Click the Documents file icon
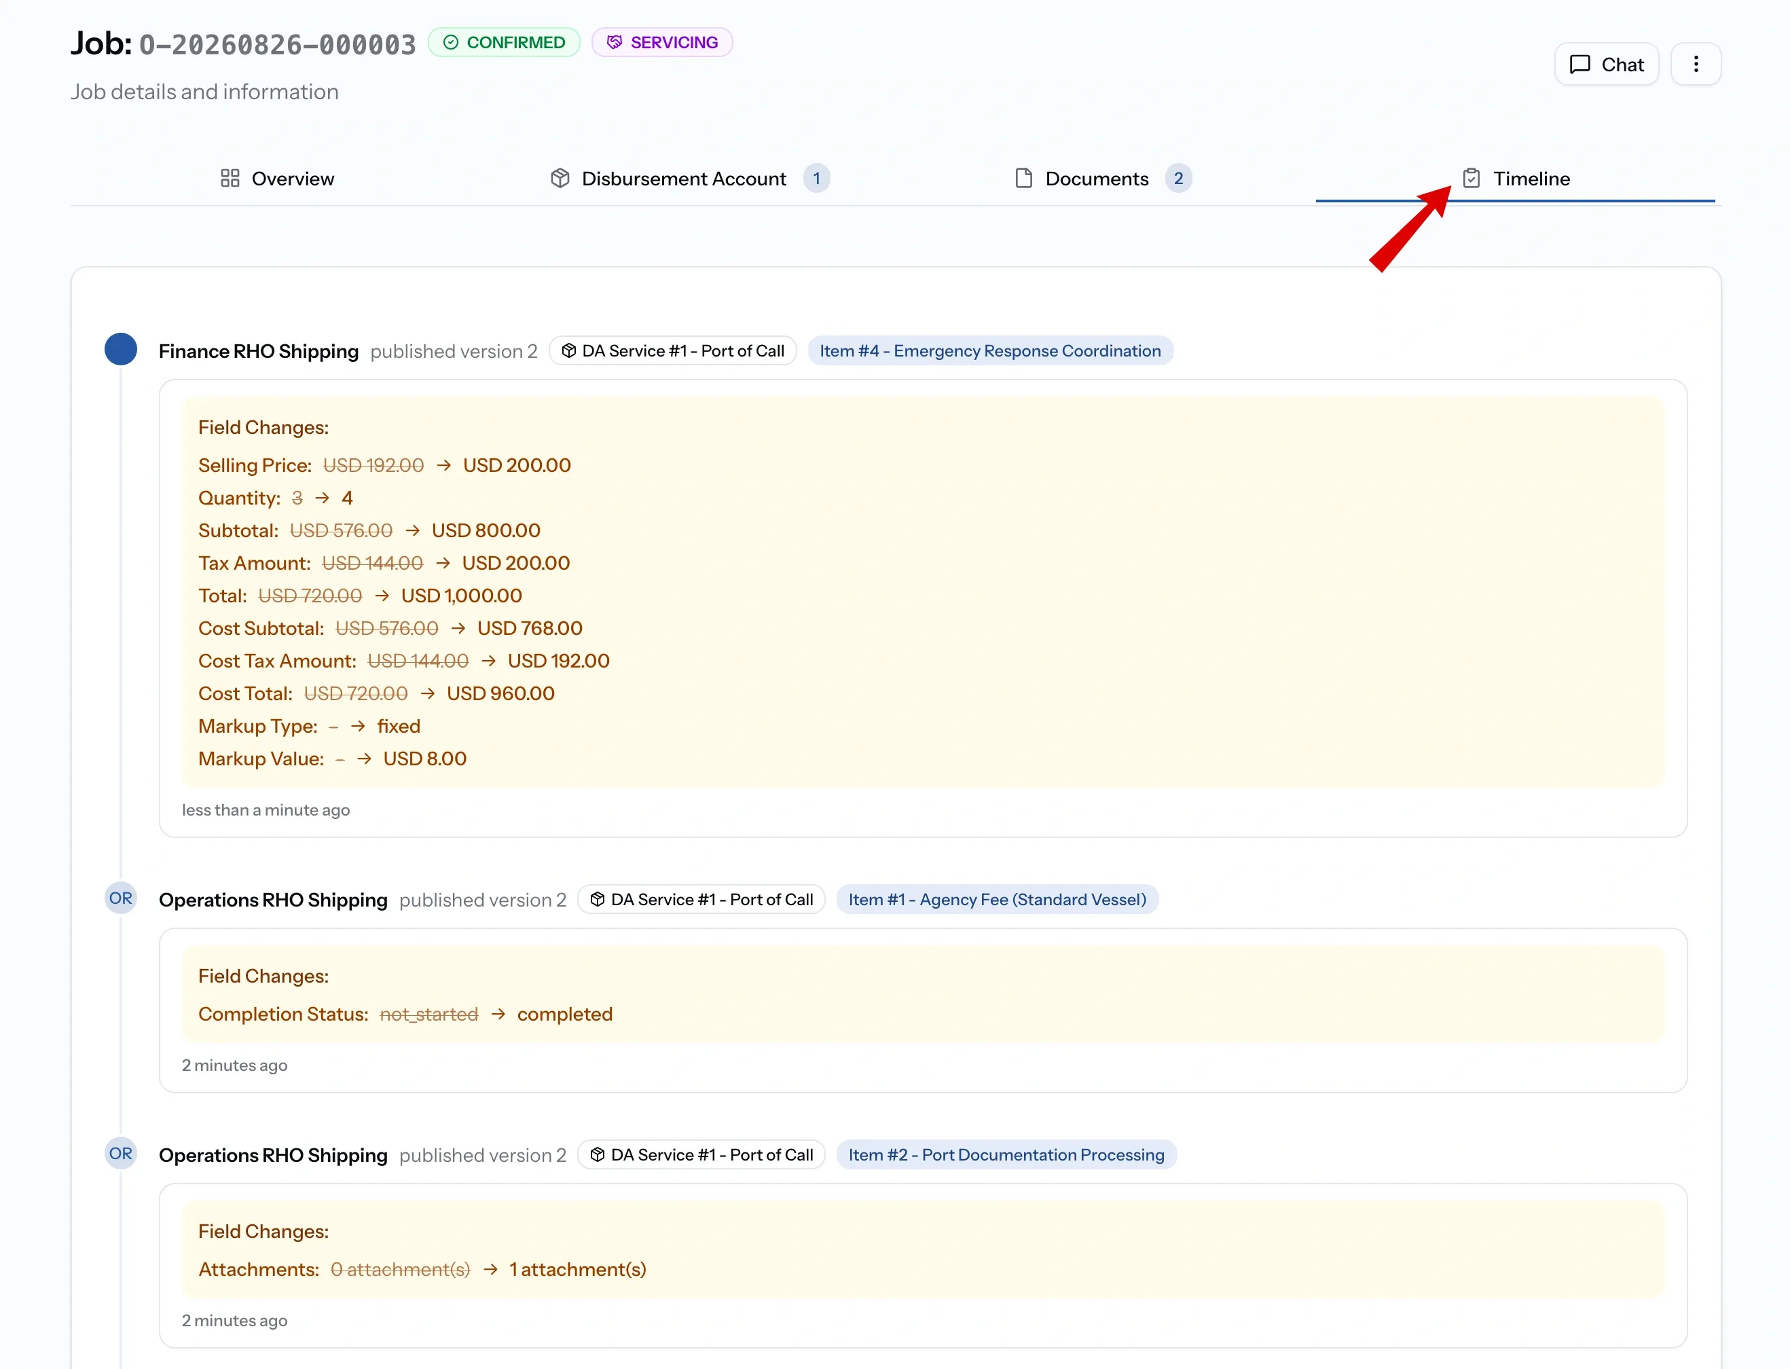This screenshot has height=1369, width=1790. coord(1024,179)
